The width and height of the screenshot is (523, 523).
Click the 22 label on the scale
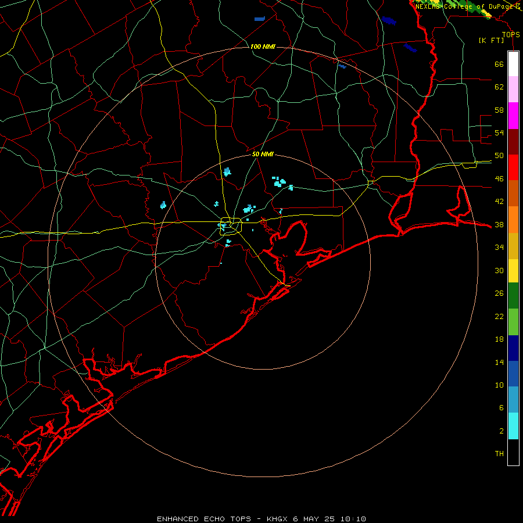[x=499, y=316]
